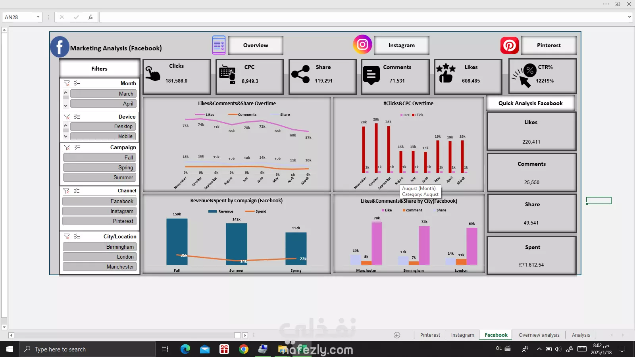Click the Overview document icon
This screenshot has width=635, height=357.
pyautogui.click(x=219, y=45)
